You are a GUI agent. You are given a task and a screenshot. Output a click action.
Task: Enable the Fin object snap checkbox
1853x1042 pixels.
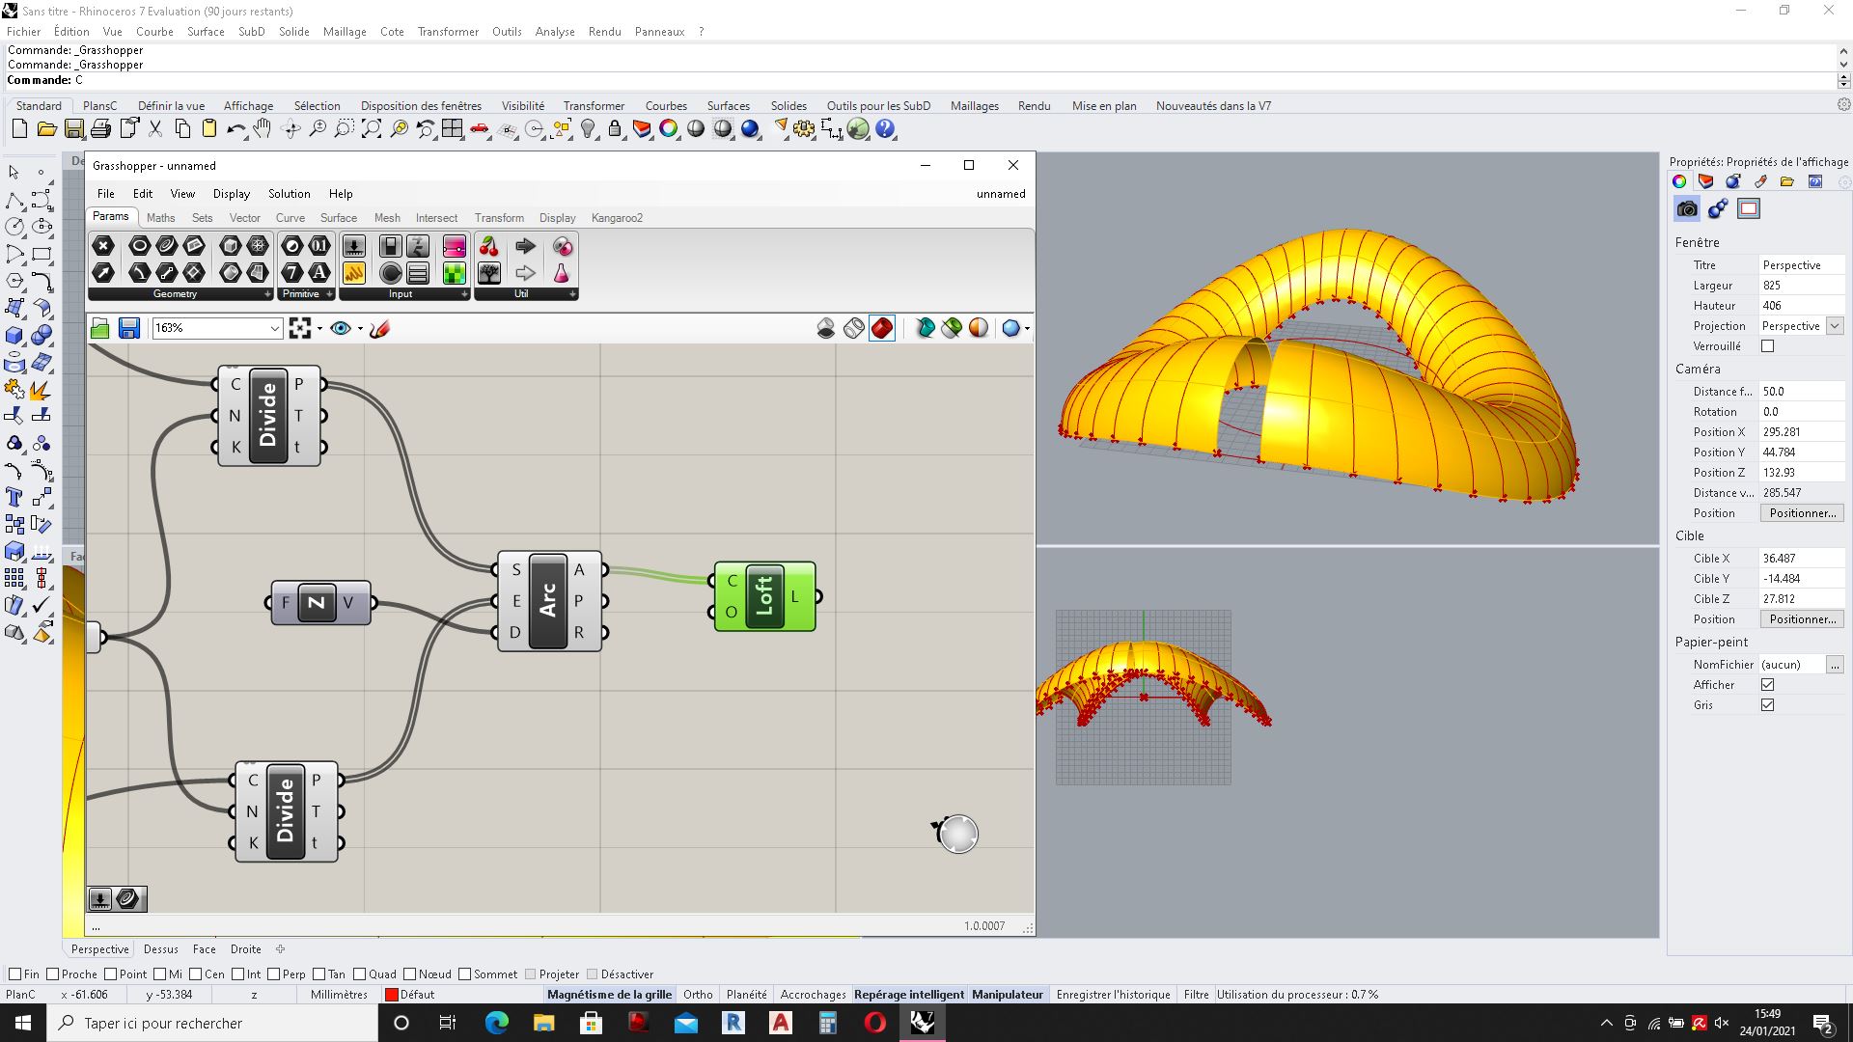point(14,974)
